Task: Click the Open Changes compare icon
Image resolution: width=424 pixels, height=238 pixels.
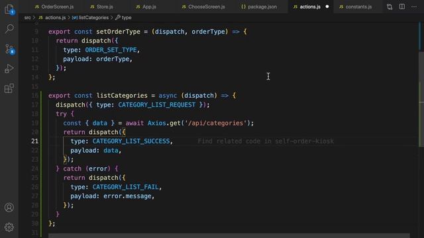Action: coord(390,7)
